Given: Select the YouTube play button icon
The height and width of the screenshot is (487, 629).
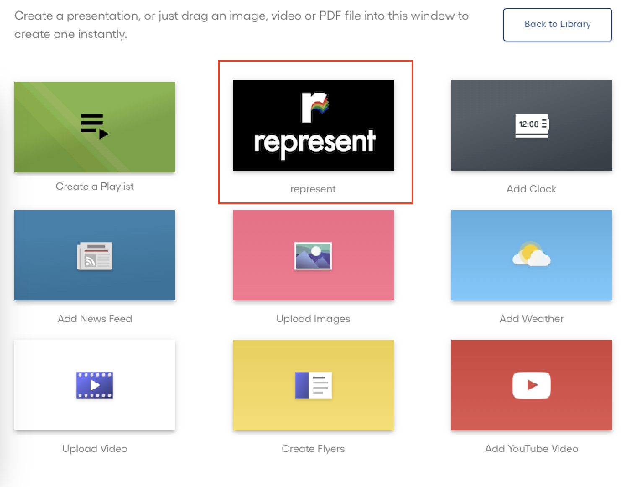Looking at the screenshot, I should coord(532,385).
